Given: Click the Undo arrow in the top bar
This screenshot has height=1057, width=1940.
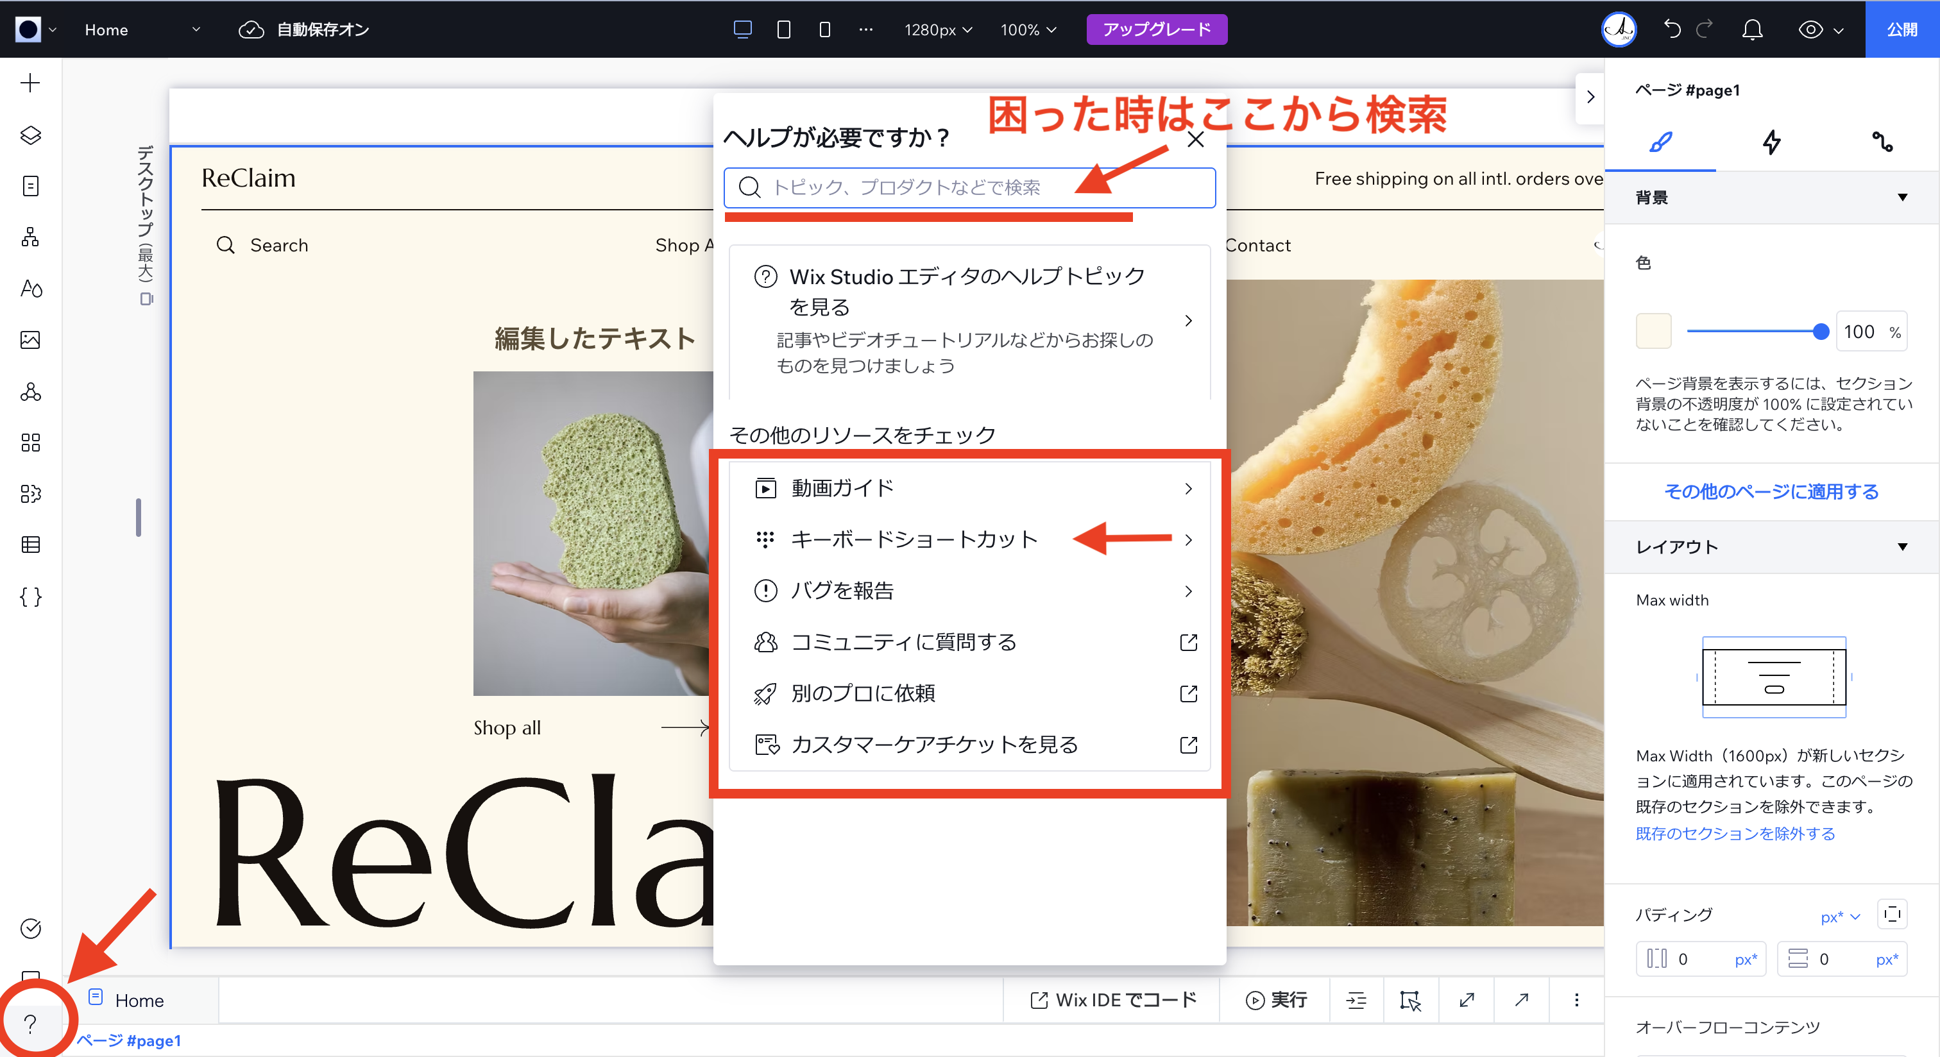Looking at the screenshot, I should click(1672, 30).
